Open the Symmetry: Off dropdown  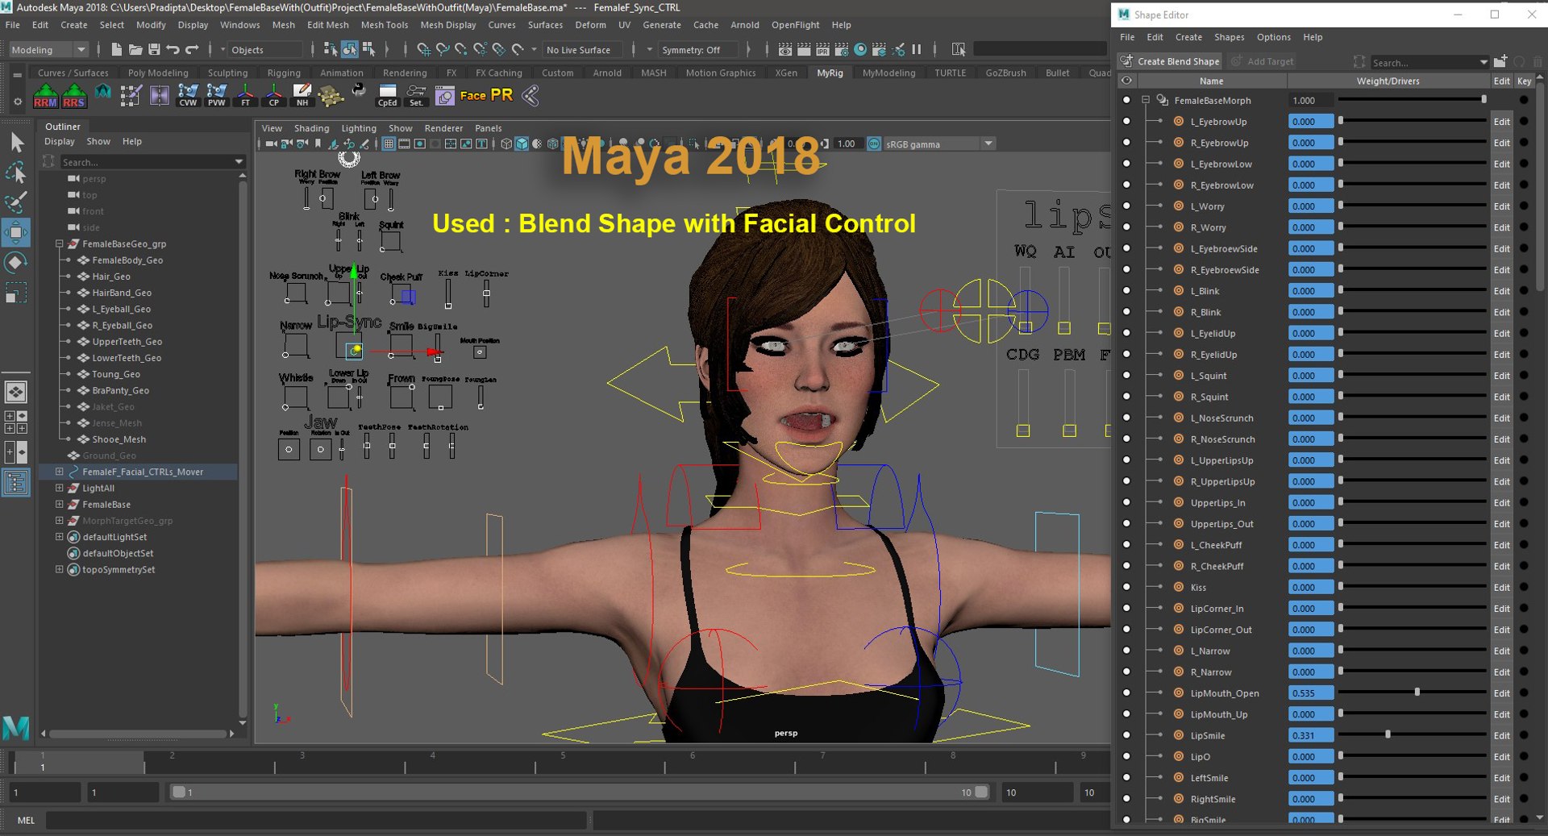click(650, 50)
